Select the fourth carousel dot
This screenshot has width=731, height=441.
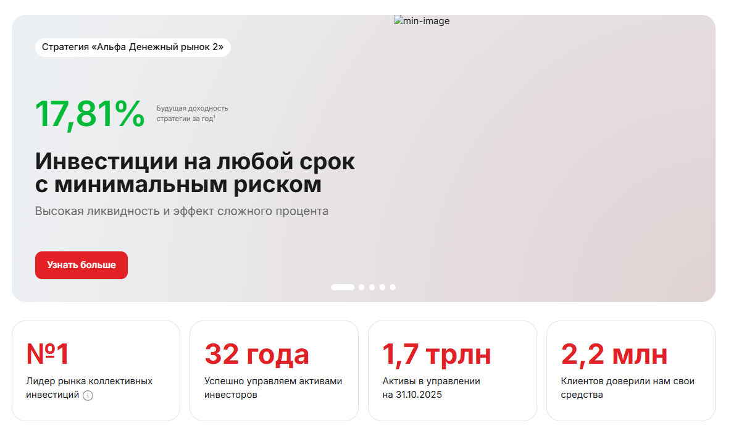coord(382,287)
